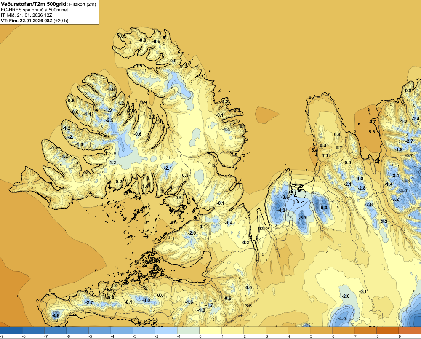
Task: Pick the legend swatch between -5 and -4
Action: 100,331
